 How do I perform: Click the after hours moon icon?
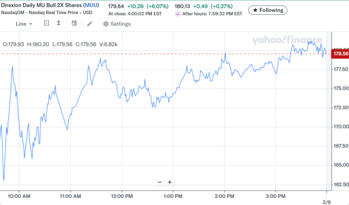point(178,13)
